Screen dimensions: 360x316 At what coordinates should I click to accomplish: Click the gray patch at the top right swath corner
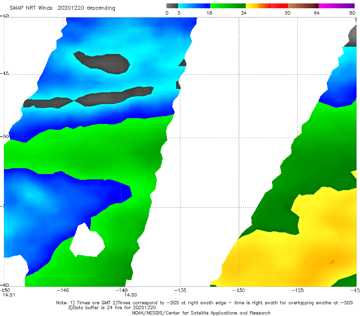coord(352,37)
